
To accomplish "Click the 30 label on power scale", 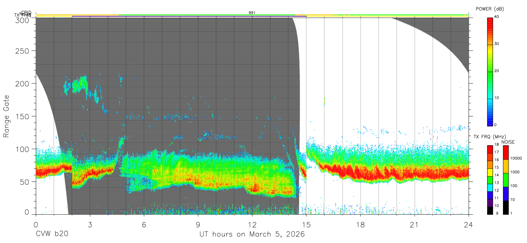I will (x=497, y=44).
